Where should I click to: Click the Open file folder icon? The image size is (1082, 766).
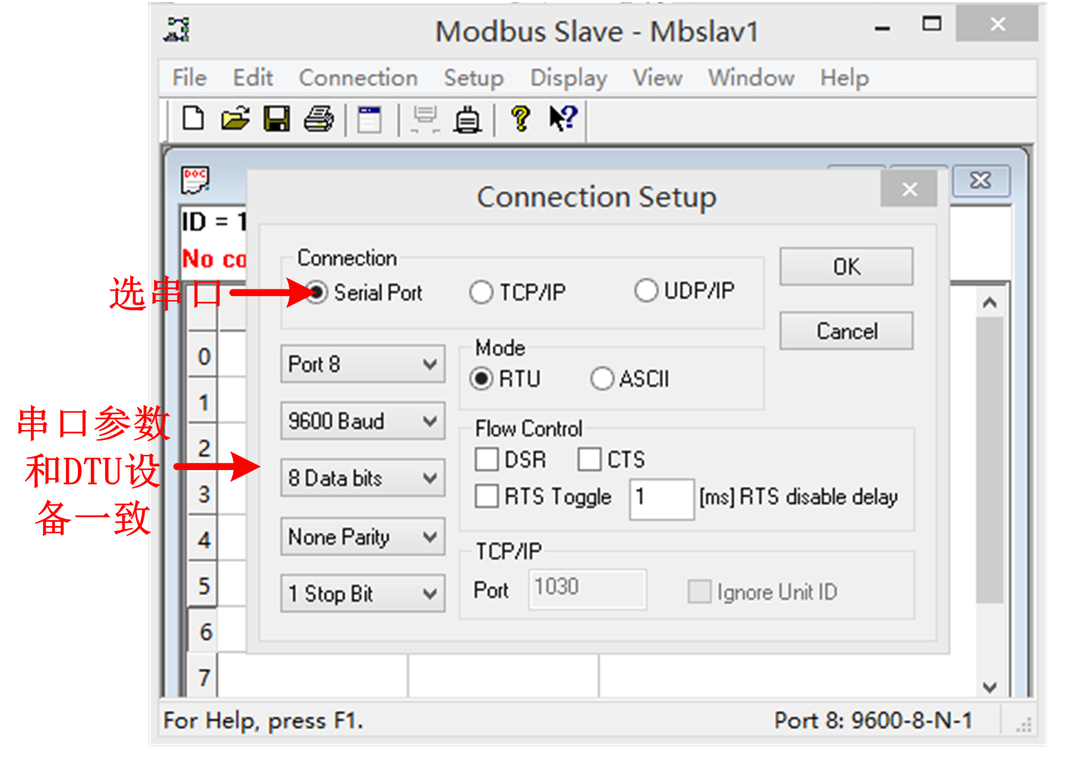(235, 118)
